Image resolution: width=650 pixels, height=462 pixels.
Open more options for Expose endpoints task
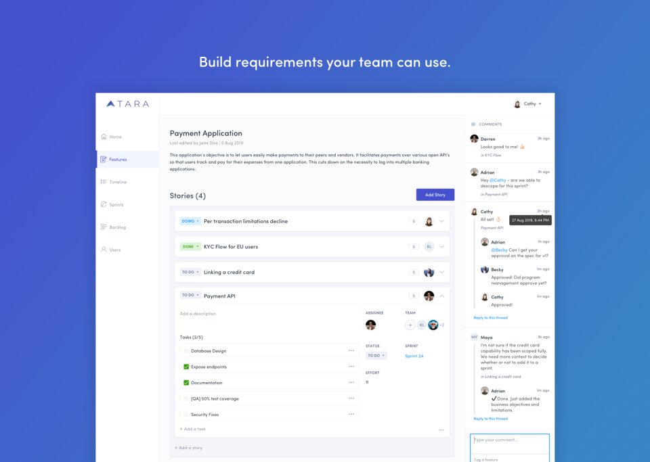[351, 367]
